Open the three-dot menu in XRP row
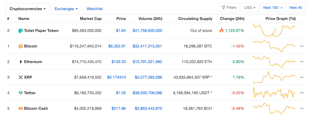Screen dimensions: 313x116 [301, 77]
